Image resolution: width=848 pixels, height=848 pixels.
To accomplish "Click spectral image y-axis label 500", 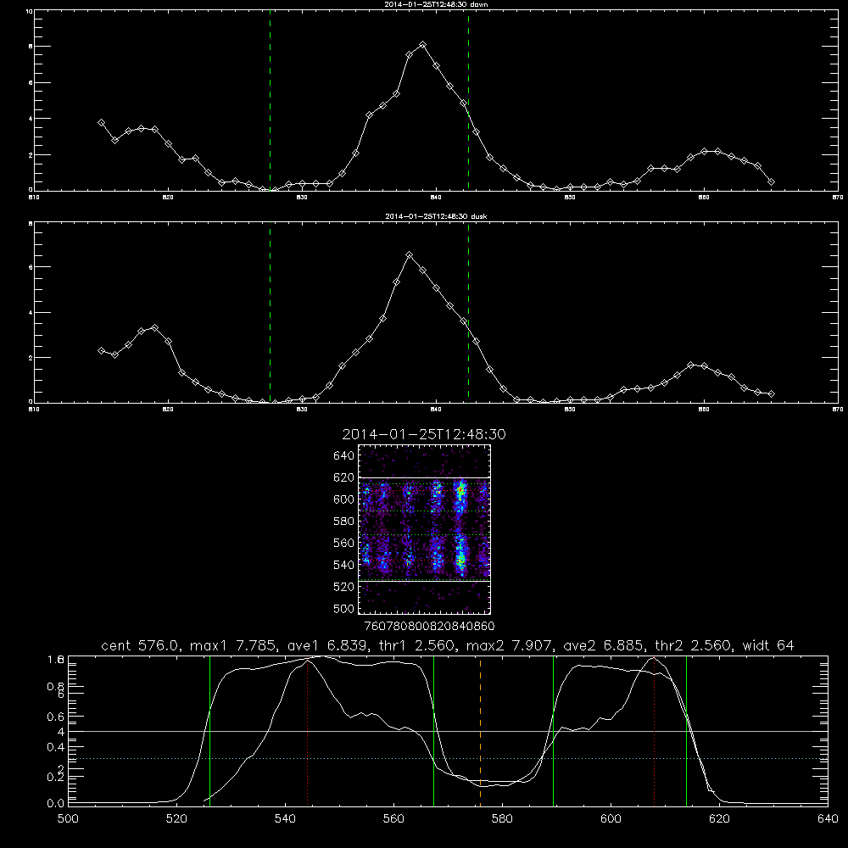I will pos(343,608).
